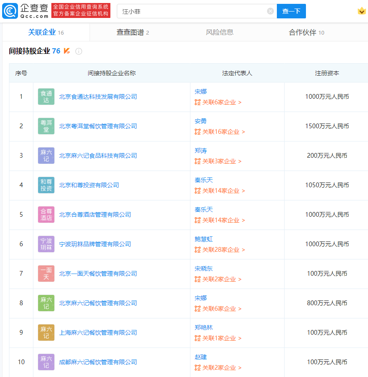
Task: Open 北京粤洱堂餐饮管理有限公司 link
Action: pyautogui.click(x=98, y=126)
